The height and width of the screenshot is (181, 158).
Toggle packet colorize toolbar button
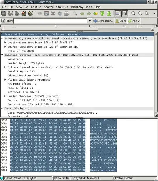pos(118,13)
